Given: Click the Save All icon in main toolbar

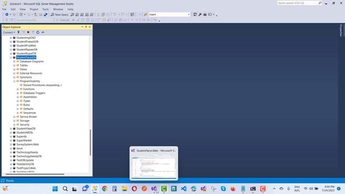Looking at the screenshot, I should point(45,15).
